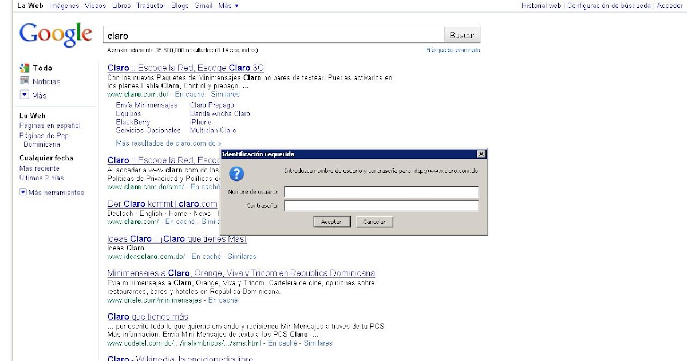The width and height of the screenshot is (687, 361).
Task: Click Similares for first claro.com.do result
Action: click(225, 94)
